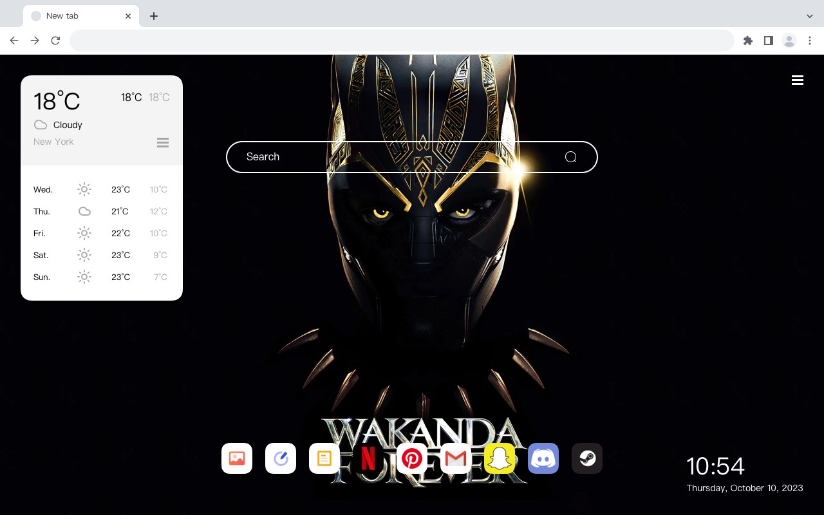This screenshot has width=824, height=515.
Task: Click Thursday's high of 21°C
Action: click(x=120, y=211)
